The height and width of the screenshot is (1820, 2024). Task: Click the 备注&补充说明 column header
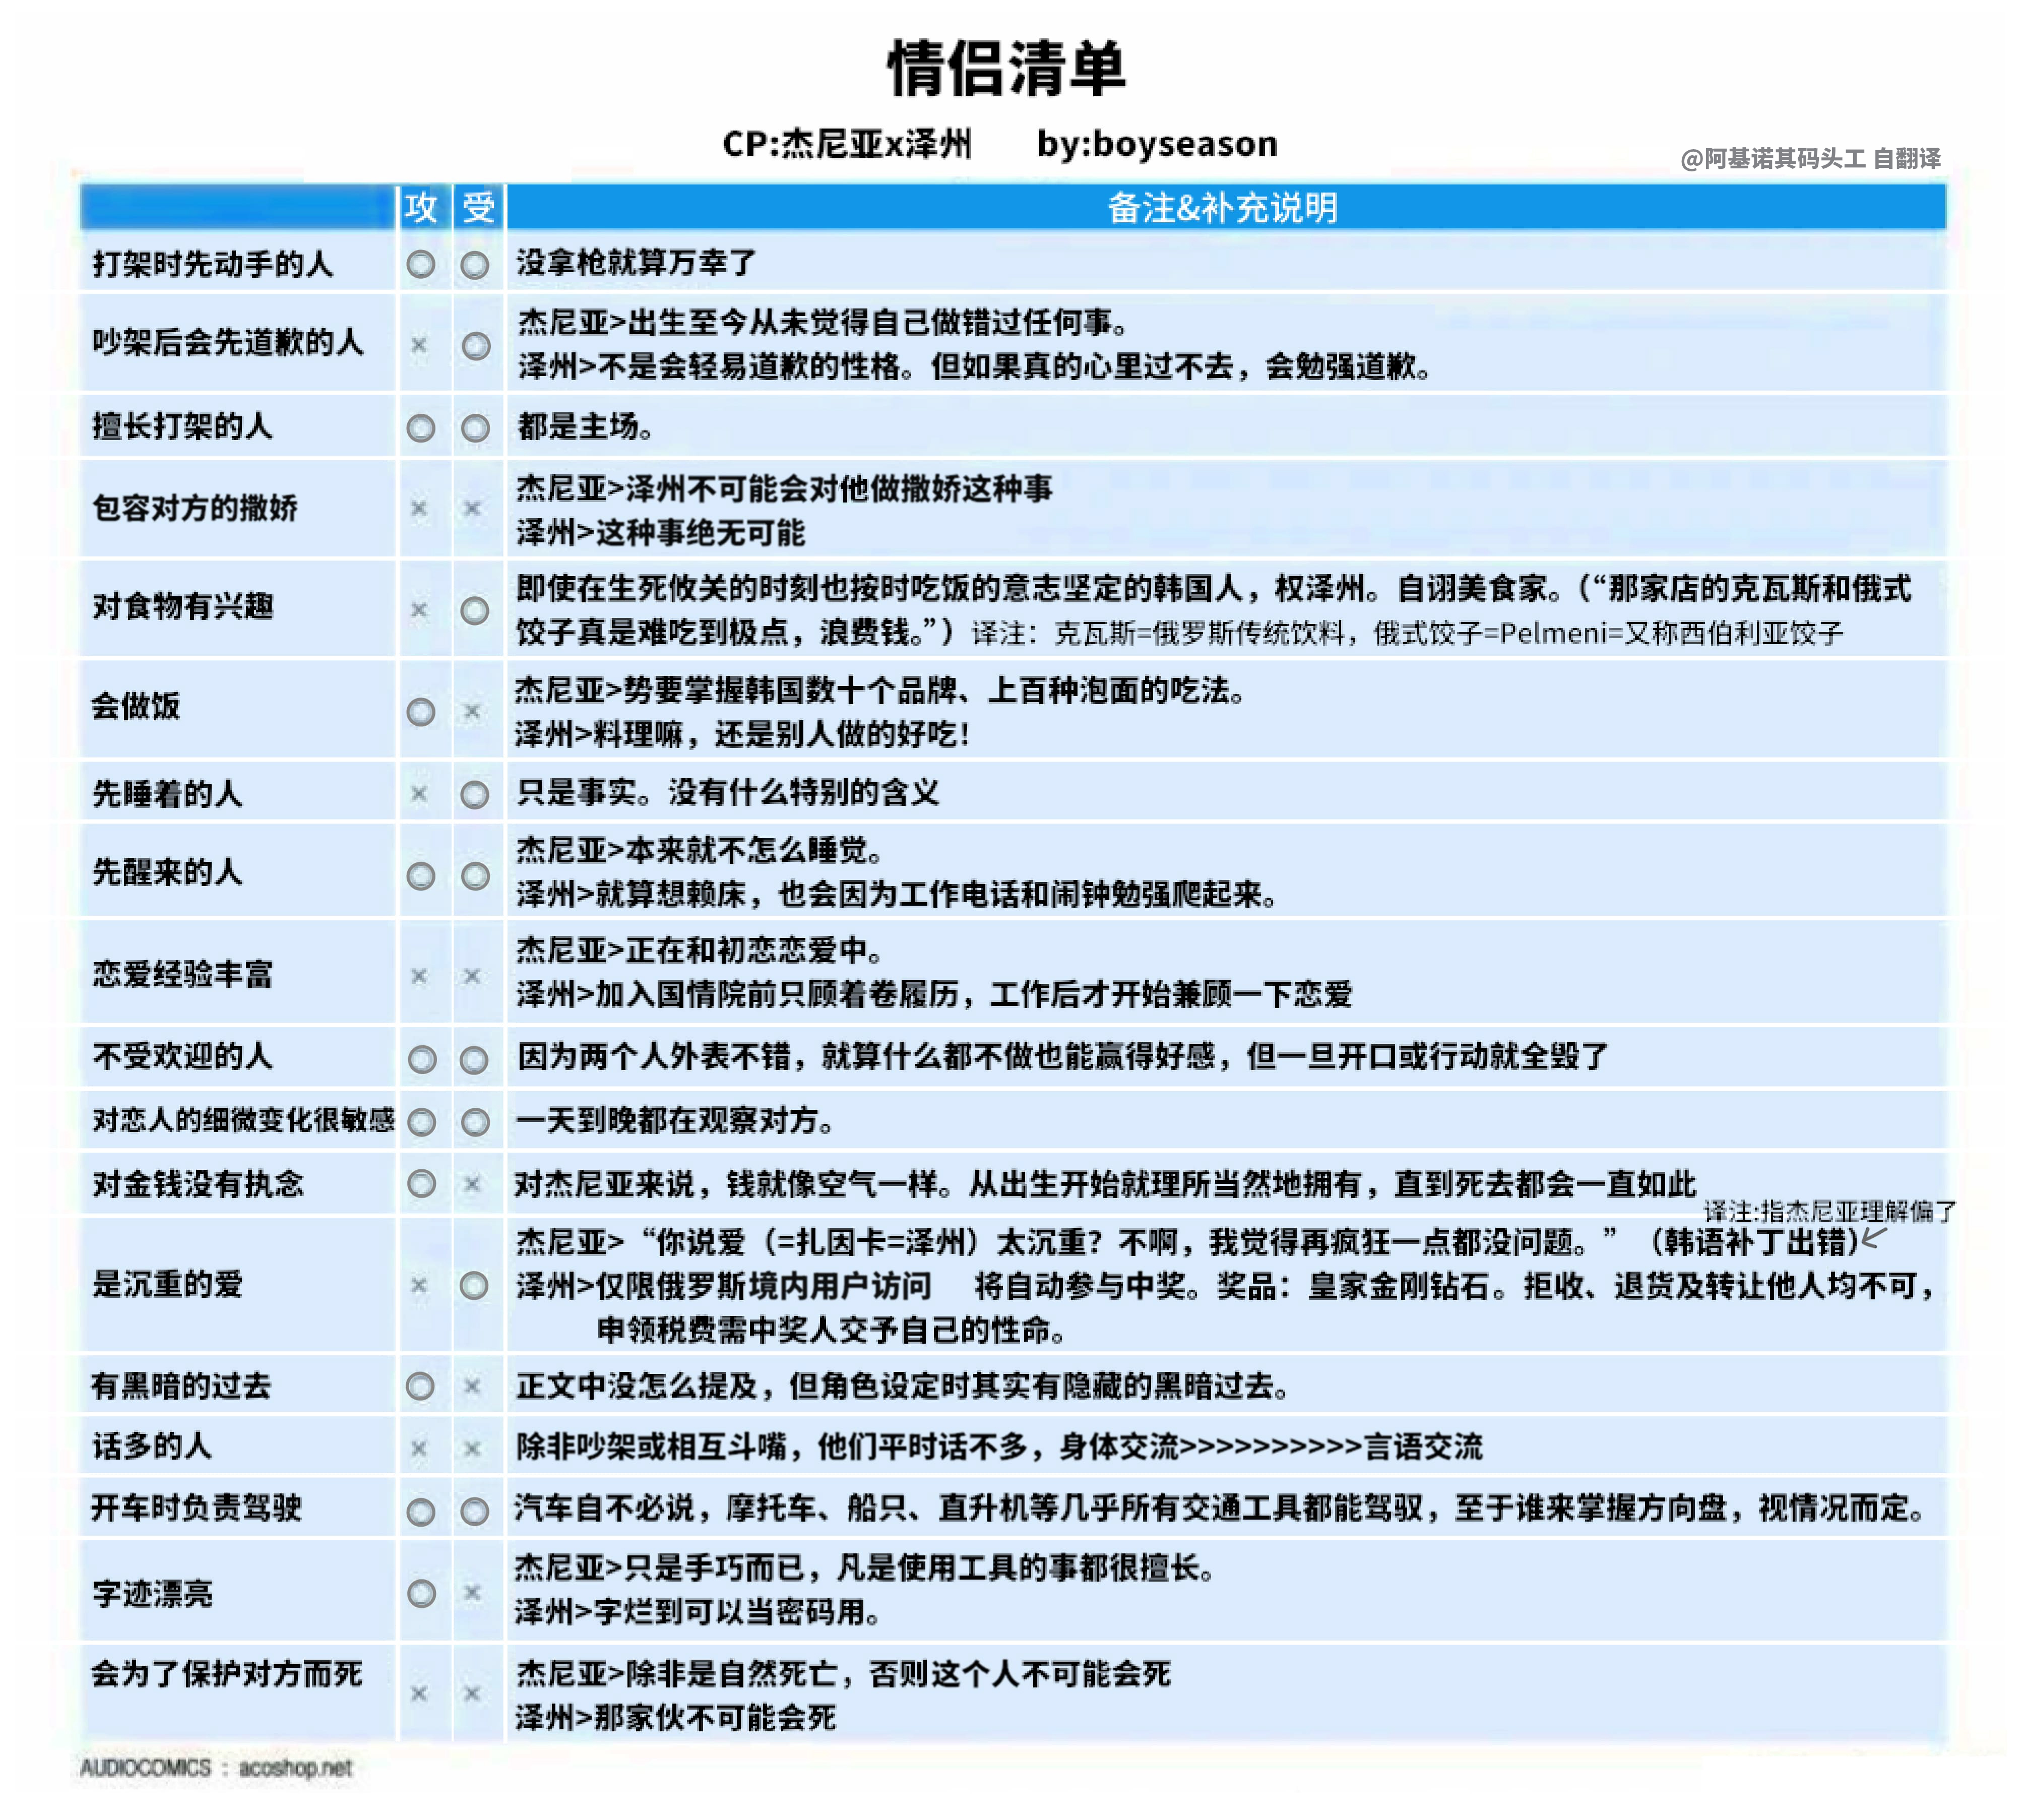coord(1222,207)
